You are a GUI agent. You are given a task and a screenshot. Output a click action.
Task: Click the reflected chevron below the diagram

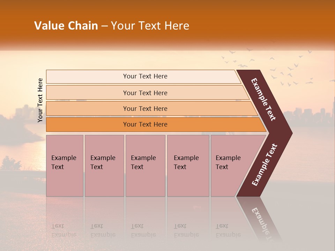259,219
